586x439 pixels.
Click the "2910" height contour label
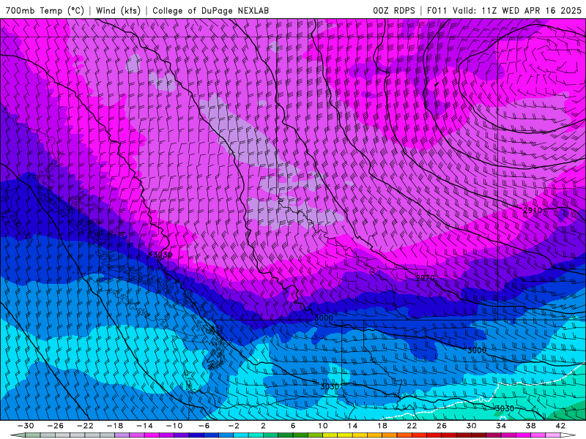point(533,211)
